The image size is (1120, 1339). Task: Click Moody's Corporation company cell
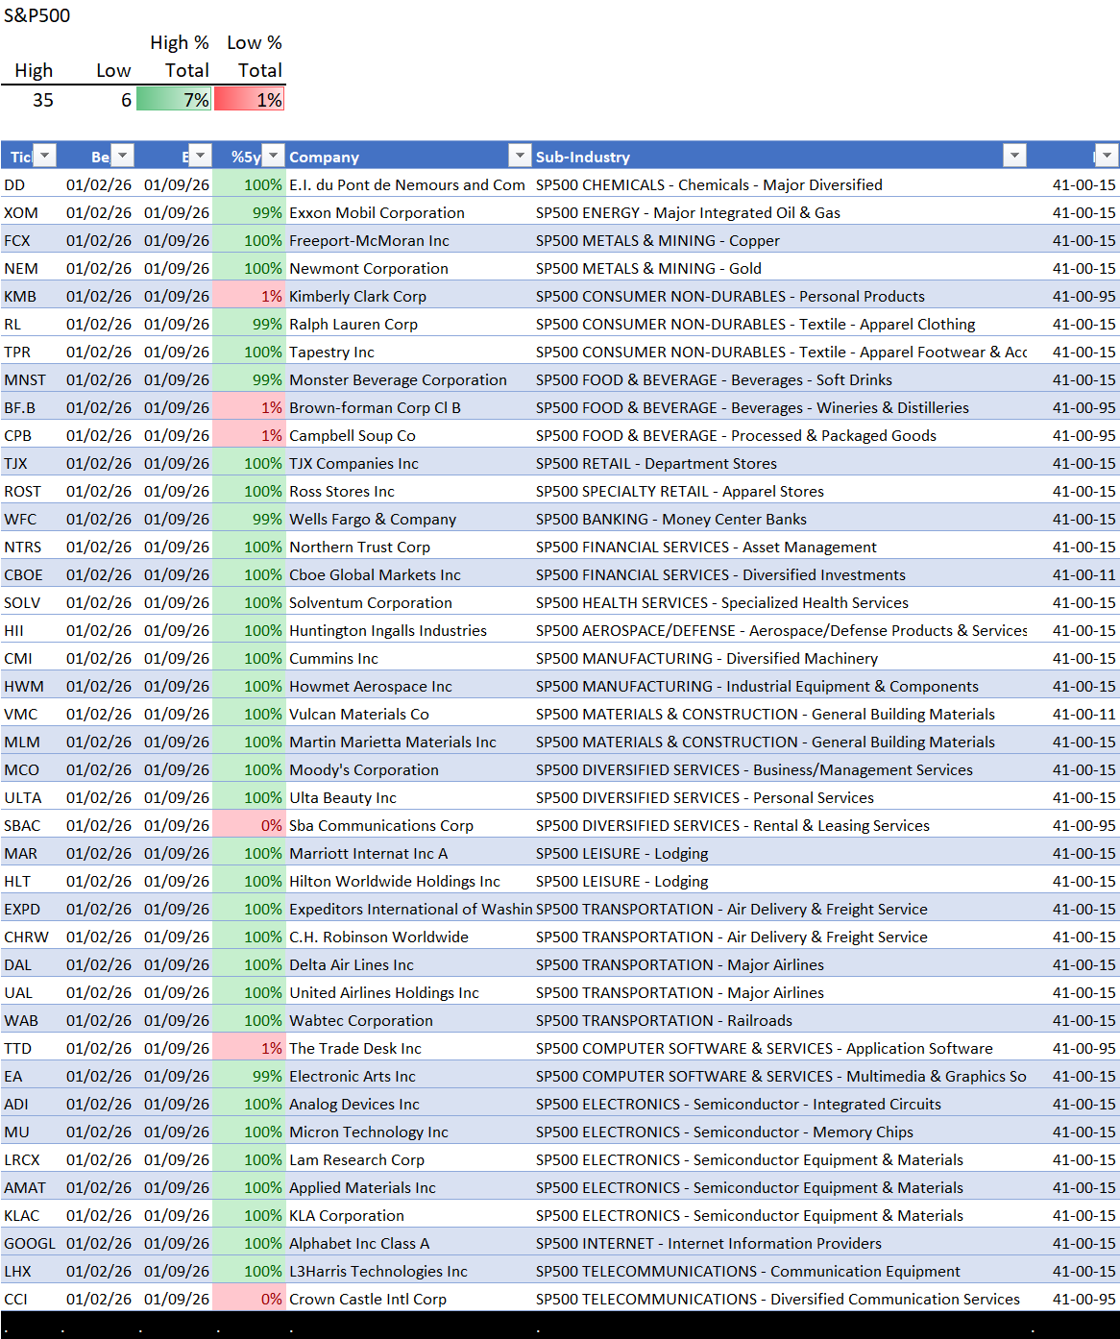click(409, 769)
